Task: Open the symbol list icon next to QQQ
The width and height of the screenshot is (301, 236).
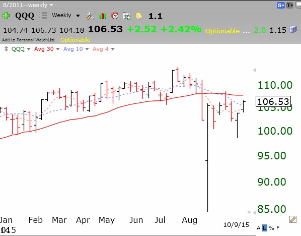Action: [43, 16]
